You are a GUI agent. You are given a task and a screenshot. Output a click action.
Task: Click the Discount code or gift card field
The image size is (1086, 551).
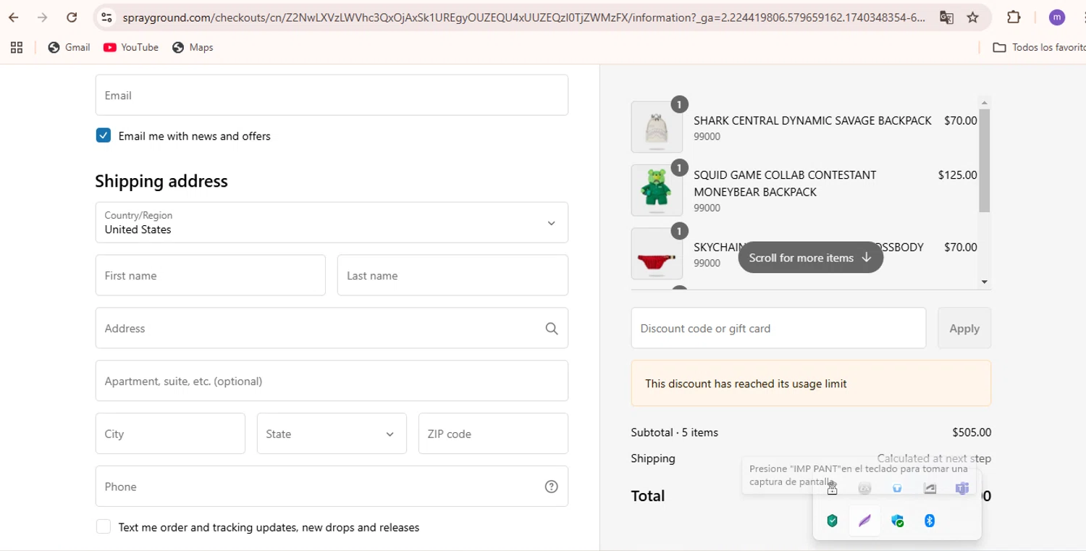pyautogui.click(x=778, y=329)
